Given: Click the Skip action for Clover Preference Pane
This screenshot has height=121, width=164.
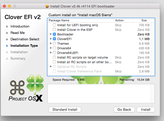Looking at the screenshot, I should (x=118, y=71).
